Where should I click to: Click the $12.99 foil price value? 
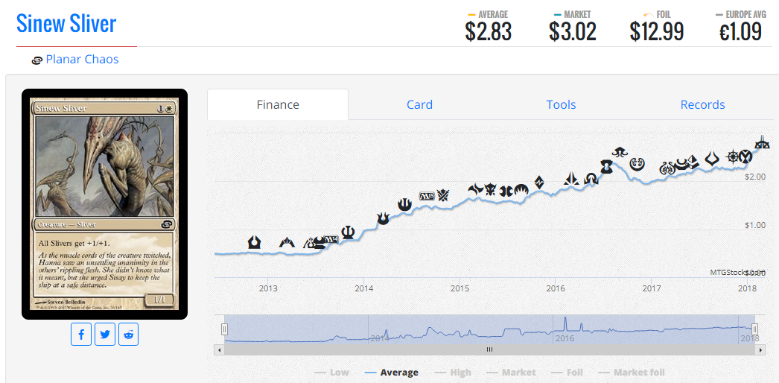pyautogui.click(x=657, y=32)
